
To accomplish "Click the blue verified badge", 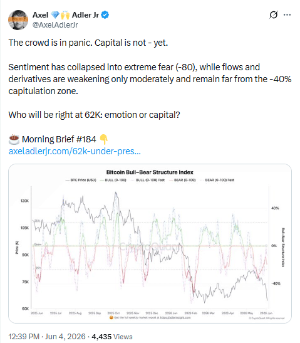I will tap(105, 15).
